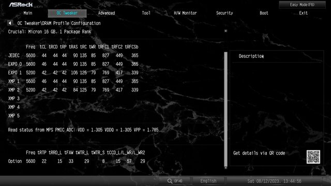Switch to the Advanced tab
The width and height of the screenshot is (331, 186).
click(107, 13)
